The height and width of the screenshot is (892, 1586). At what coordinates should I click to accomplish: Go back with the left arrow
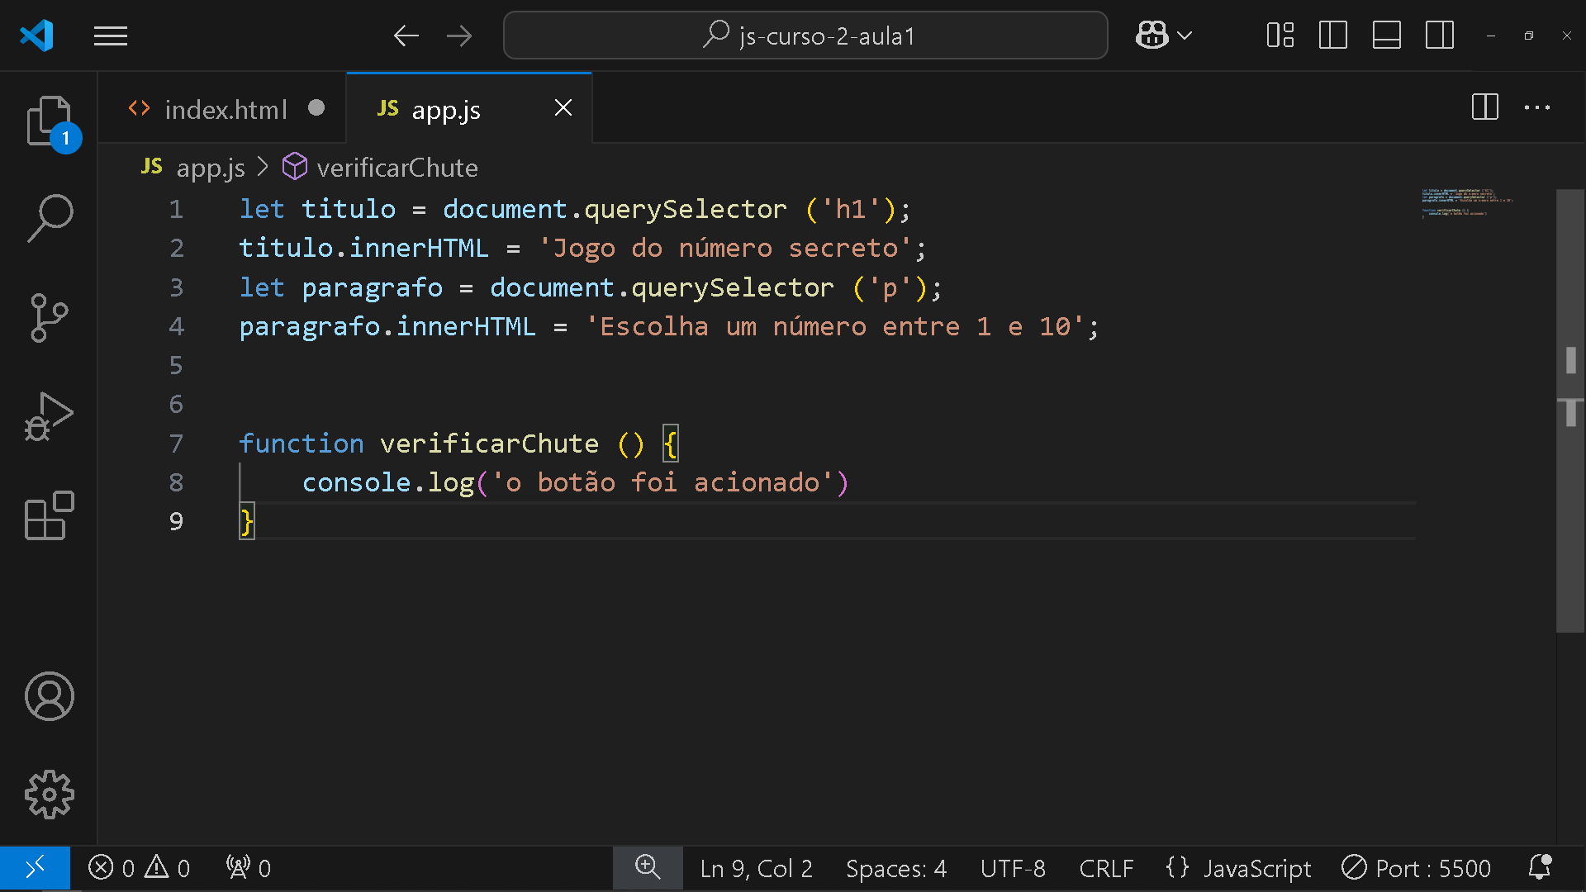coord(406,36)
